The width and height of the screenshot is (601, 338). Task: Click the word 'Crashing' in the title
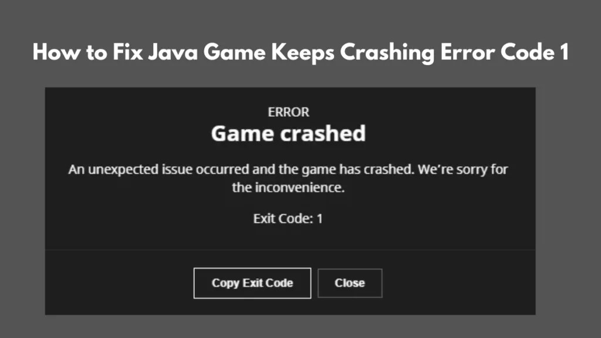[387, 52]
